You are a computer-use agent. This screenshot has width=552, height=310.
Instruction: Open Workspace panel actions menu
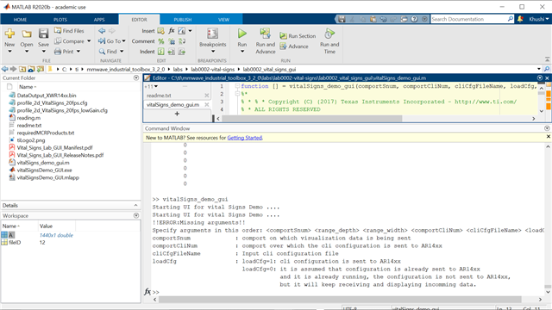(136, 215)
